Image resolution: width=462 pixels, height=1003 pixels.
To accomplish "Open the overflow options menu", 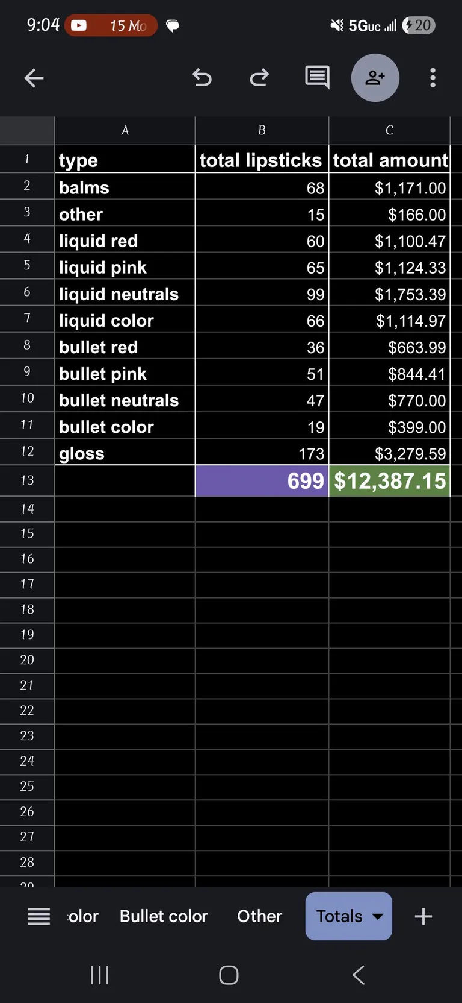I will 432,78.
